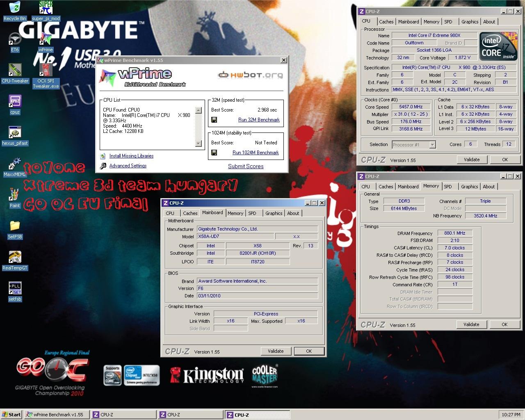
Task: Click the Core Speed value 5457.0 MHz
Action: tap(411, 107)
